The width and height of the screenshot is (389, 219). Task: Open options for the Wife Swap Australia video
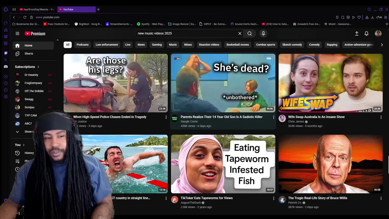(381, 117)
